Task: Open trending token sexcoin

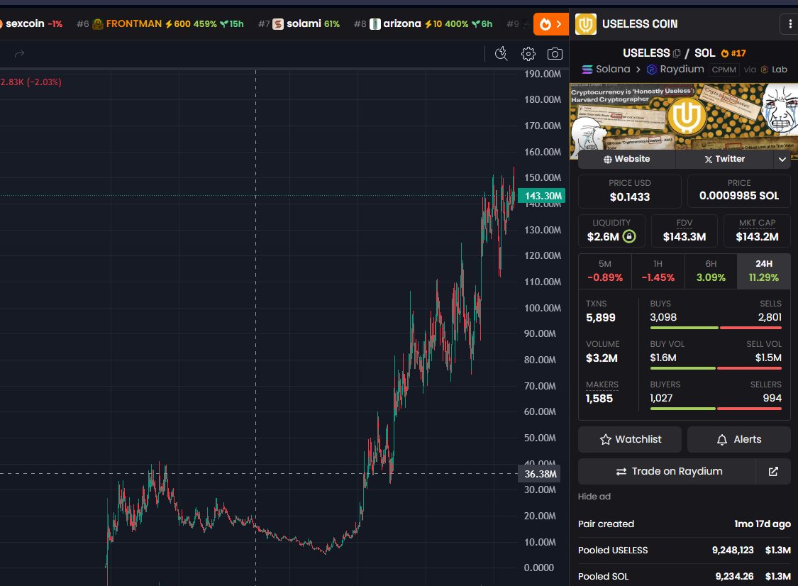Action: click(31, 24)
